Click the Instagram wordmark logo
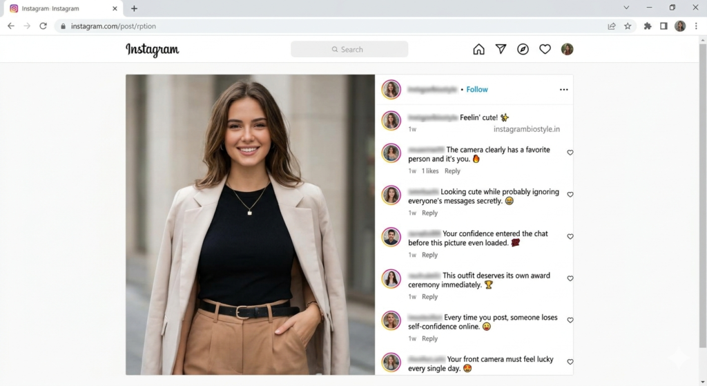The width and height of the screenshot is (707, 386). point(153,50)
